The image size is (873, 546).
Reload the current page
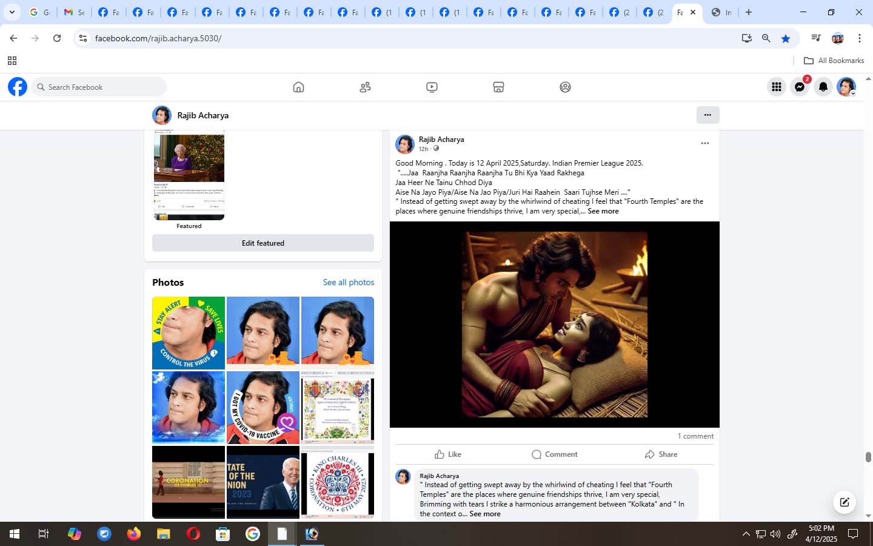click(x=57, y=38)
